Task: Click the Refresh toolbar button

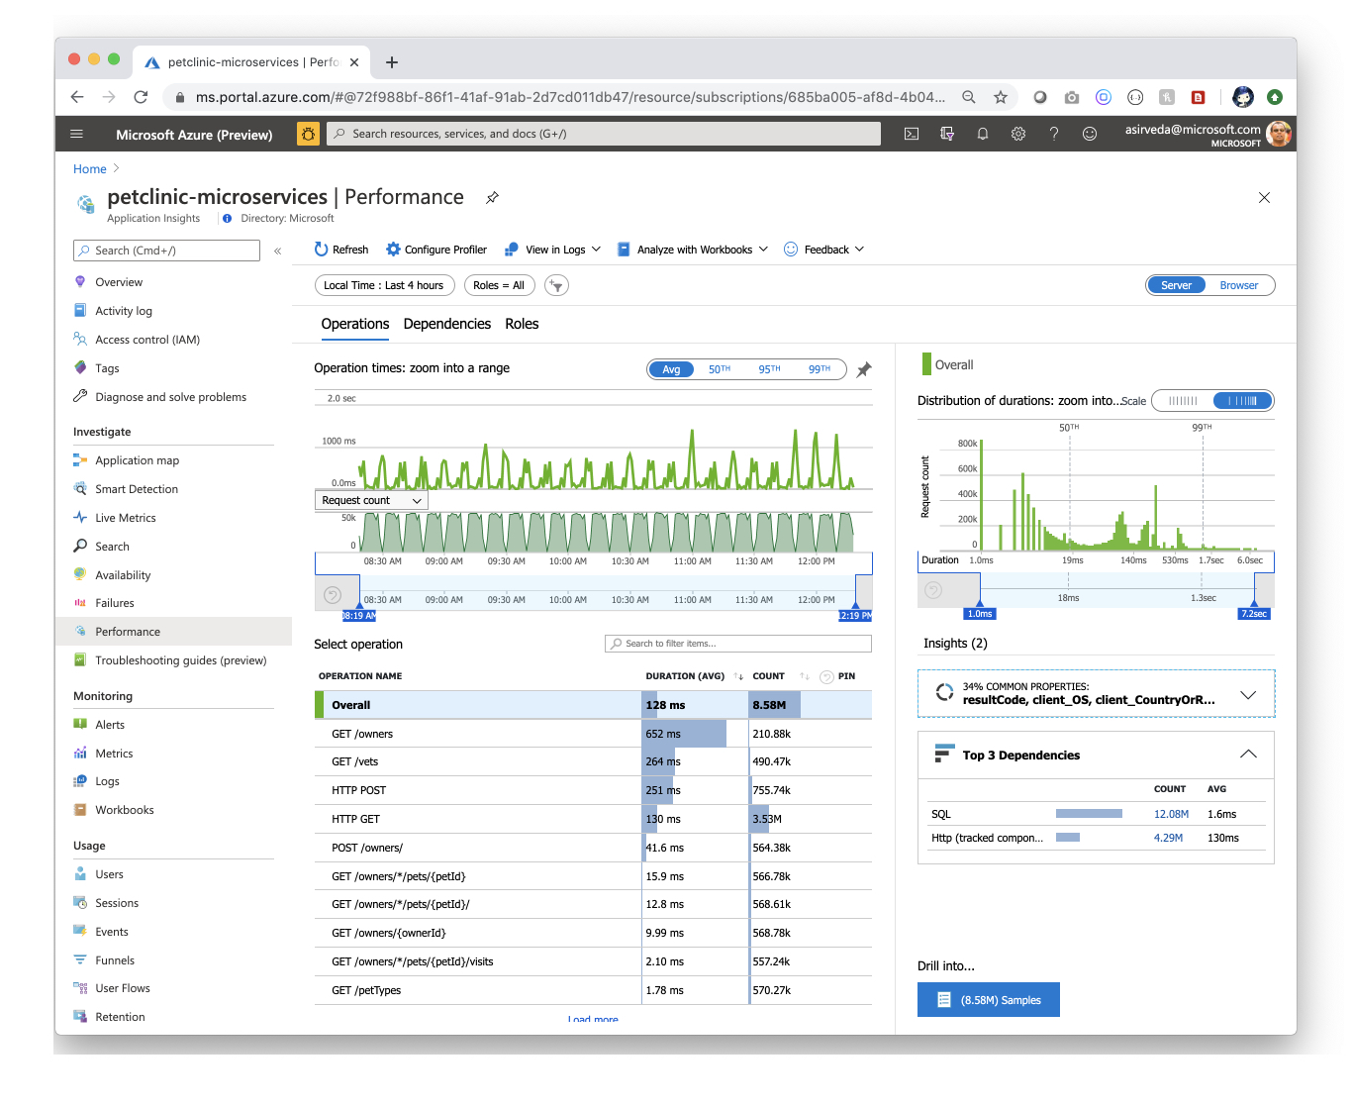Action: (341, 250)
